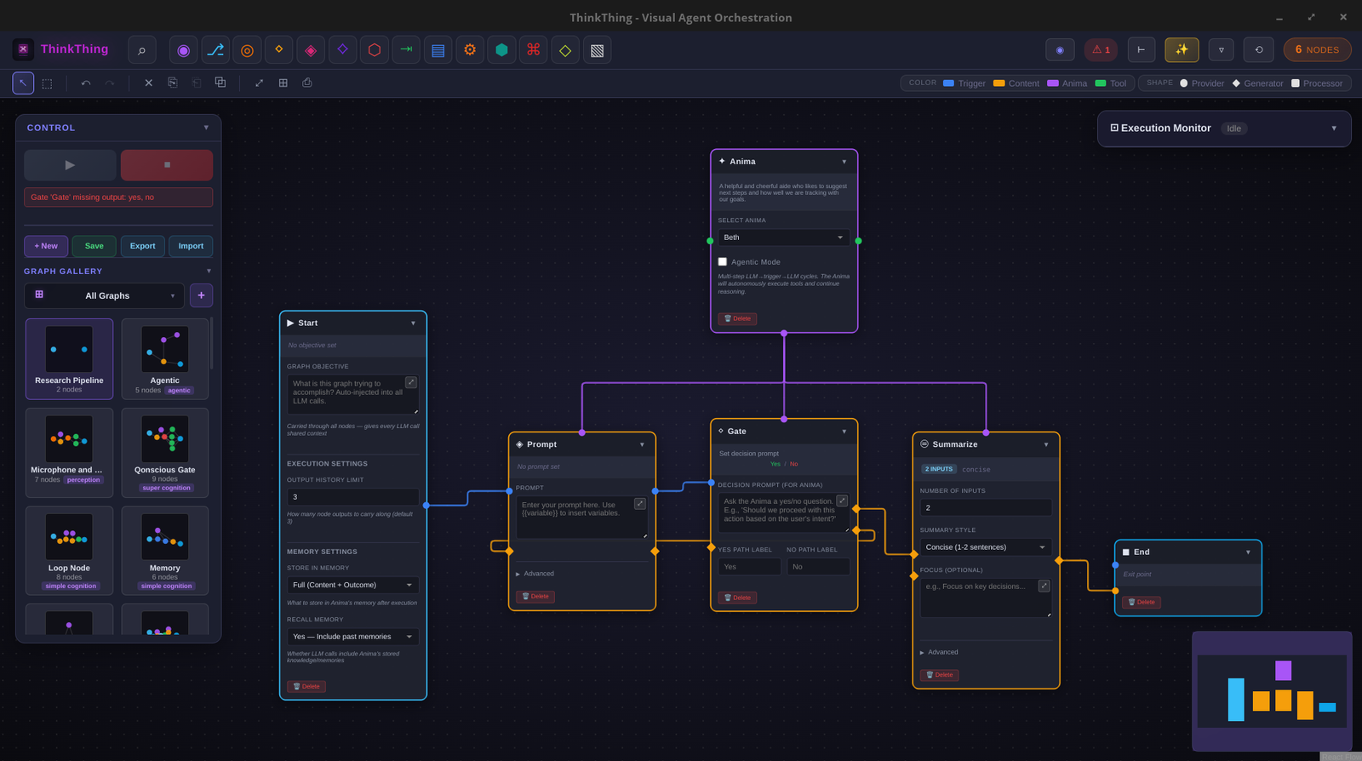The image size is (1362, 761).
Task: Add node via red hexagon outline icon
Action: pos(375,50)
